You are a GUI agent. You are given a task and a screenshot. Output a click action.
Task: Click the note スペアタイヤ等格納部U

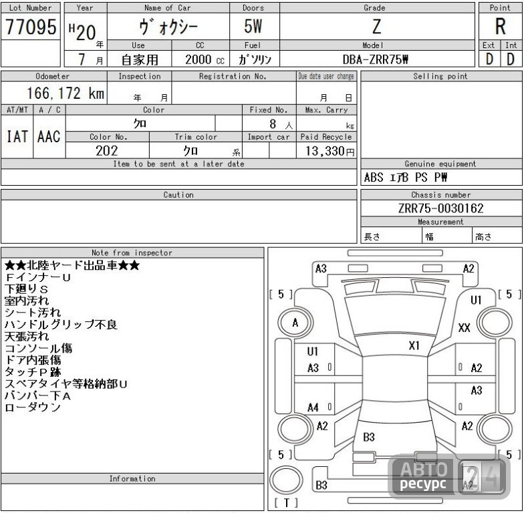[65, 383]
